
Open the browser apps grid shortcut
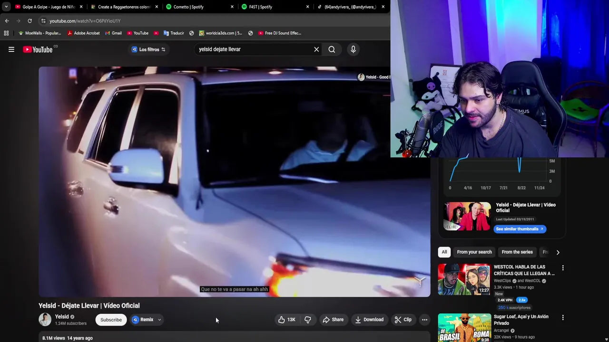(6, 33)
